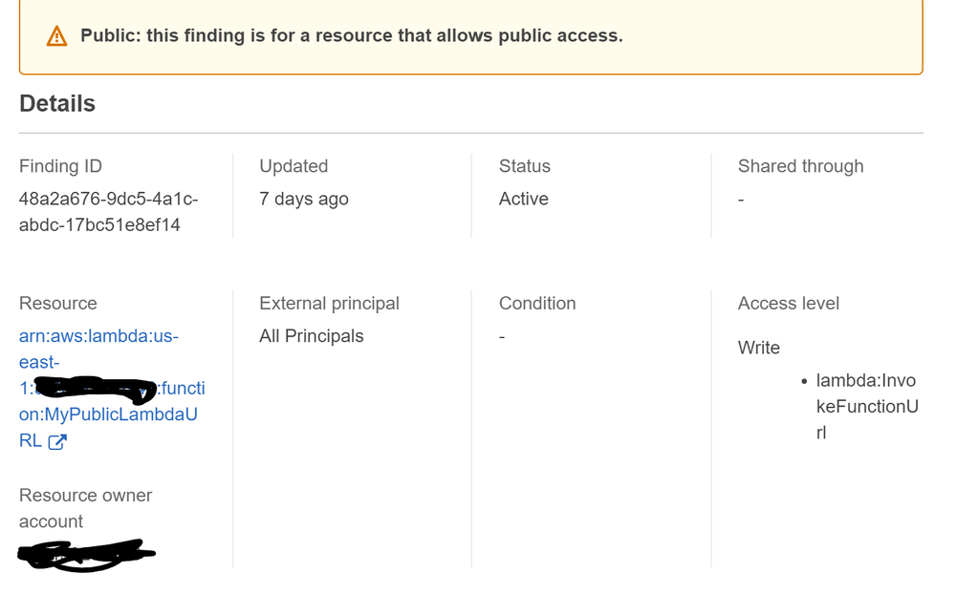Screen dimensions: 956x594
Task: Click the external link icon after the ARN
Action: 57,441
